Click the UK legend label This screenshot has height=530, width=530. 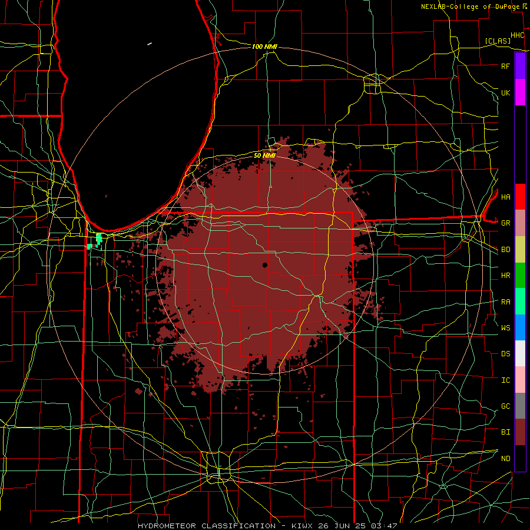coord(505,92)
